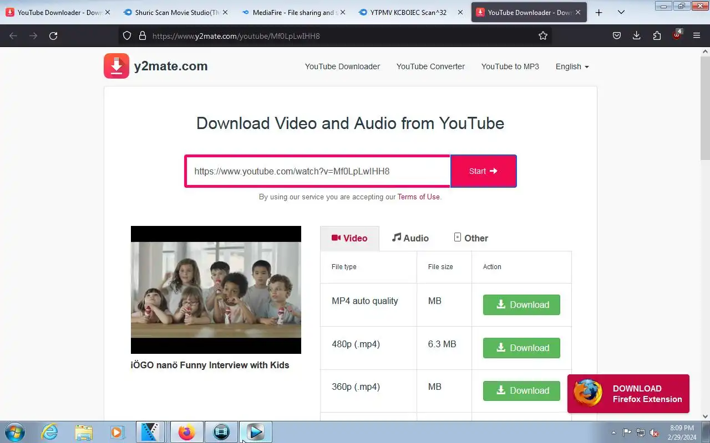Download the 360p (.mp4) video
The width and height of the screenshot is (710, 443).
pos(521,390)
